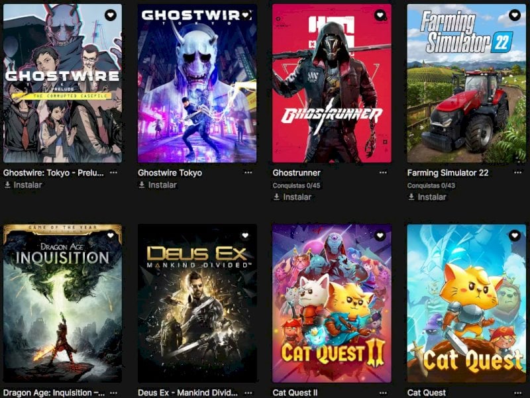Install Ghostwire Tokyo via Instalar text

162,185
